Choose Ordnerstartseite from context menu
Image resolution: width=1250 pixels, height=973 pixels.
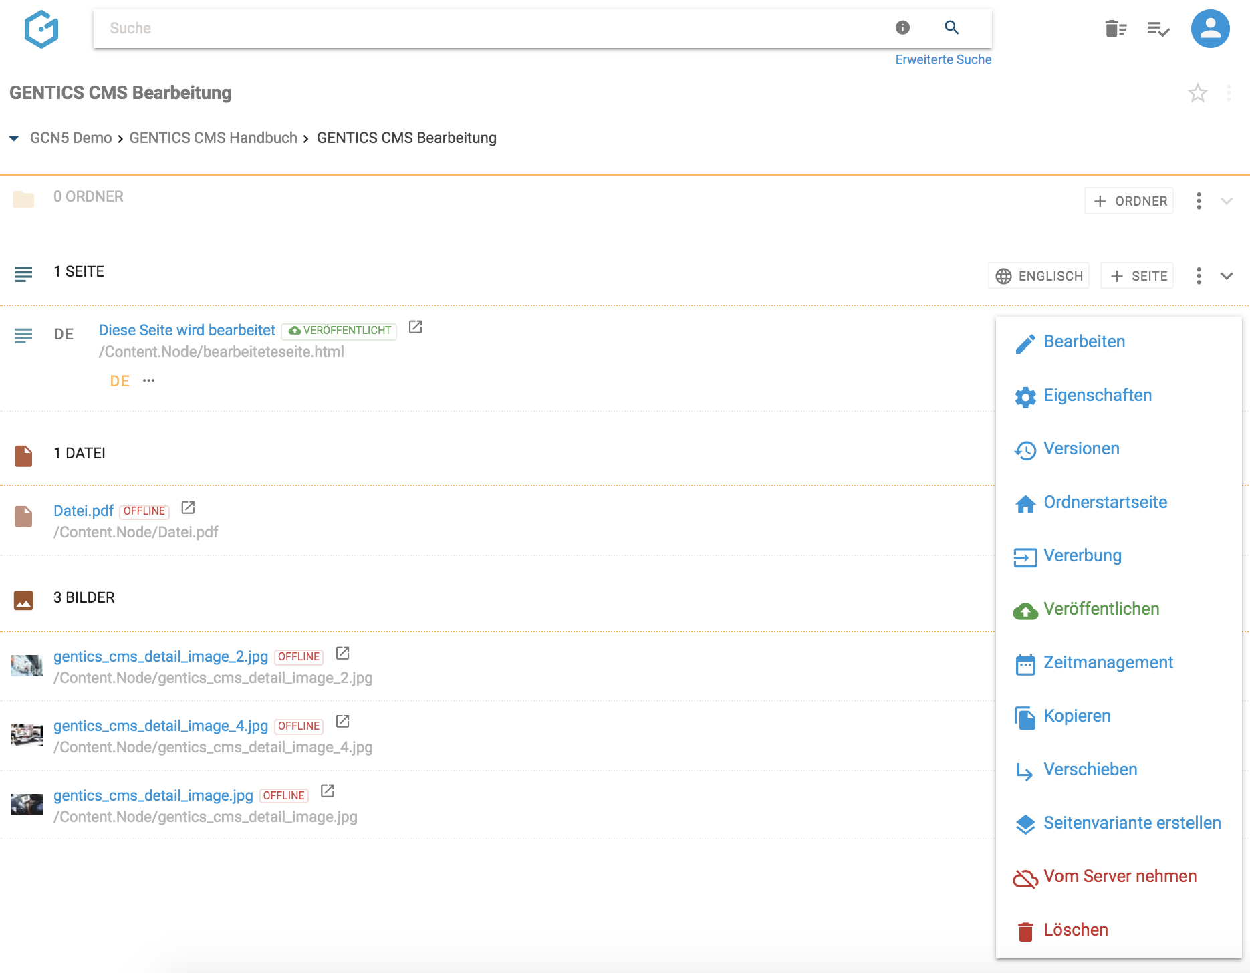pos(1118,503)
